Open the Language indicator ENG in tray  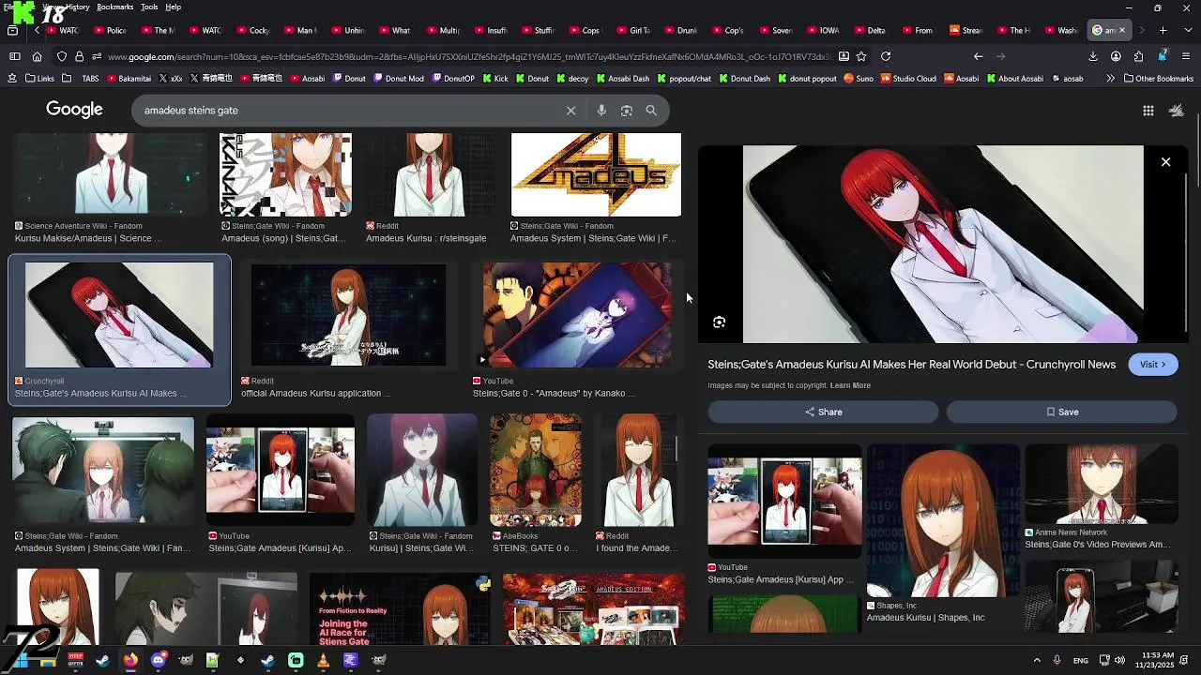pyautogui.click(x=1081, y=660)
